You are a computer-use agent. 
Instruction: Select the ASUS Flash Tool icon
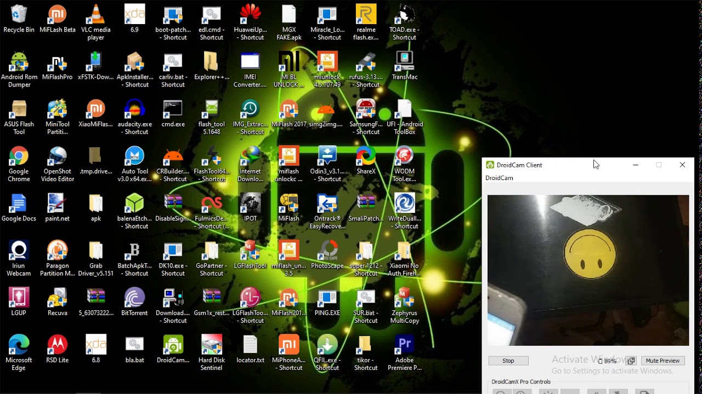click(19, 117)
